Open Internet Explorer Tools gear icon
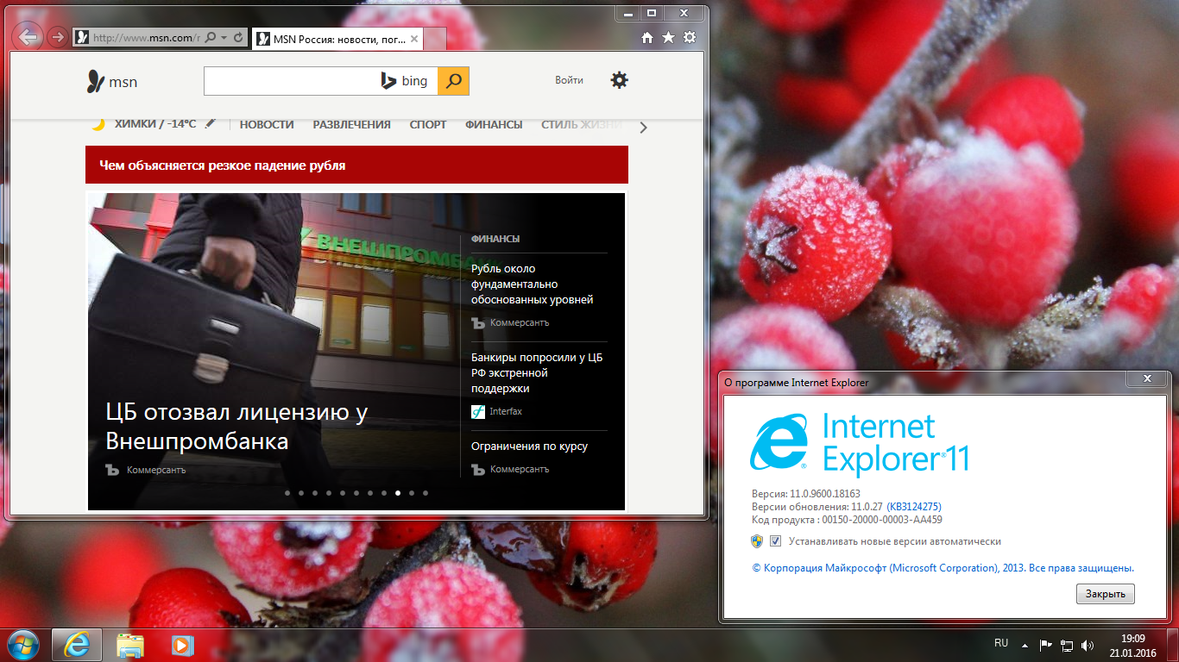1179x662 pixels. pyautogui.click(x=689, y=38)
